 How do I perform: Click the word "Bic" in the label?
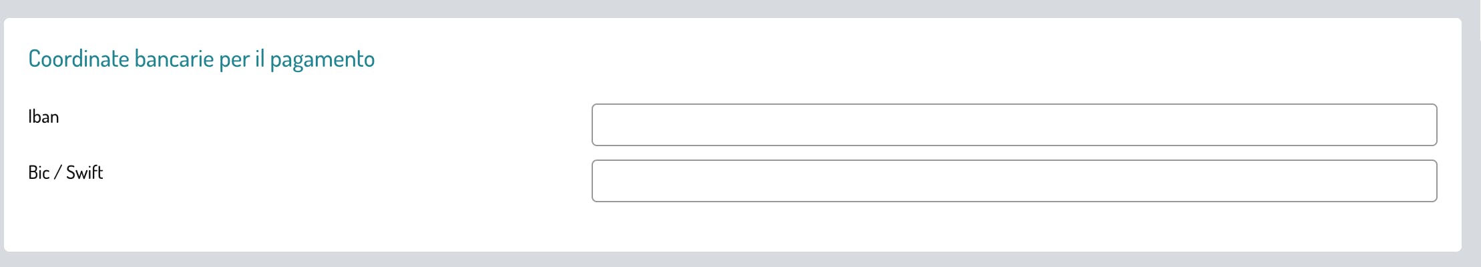tap(39, 173)
